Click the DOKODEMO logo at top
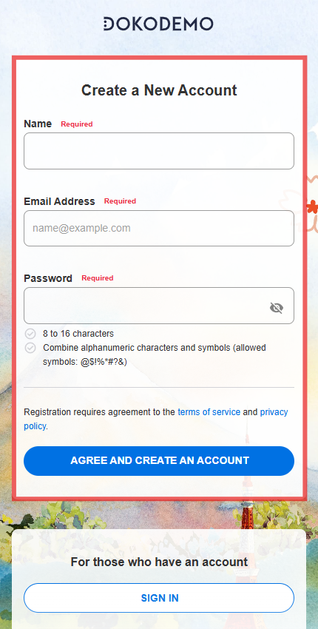This screenshot has height=629, width=318. 158,24
